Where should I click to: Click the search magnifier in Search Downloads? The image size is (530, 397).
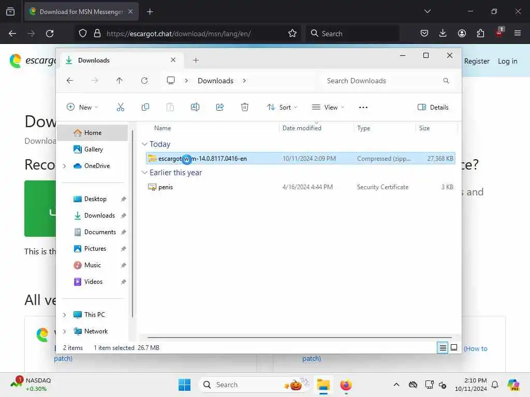click(446, 81)
